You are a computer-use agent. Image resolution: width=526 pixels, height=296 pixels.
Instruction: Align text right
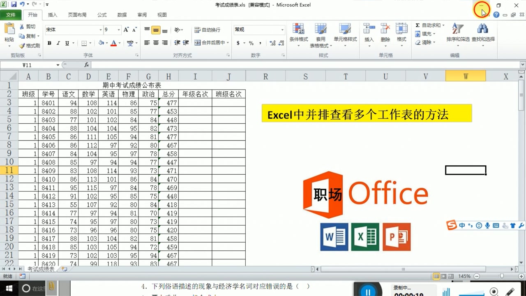(165, 43)
